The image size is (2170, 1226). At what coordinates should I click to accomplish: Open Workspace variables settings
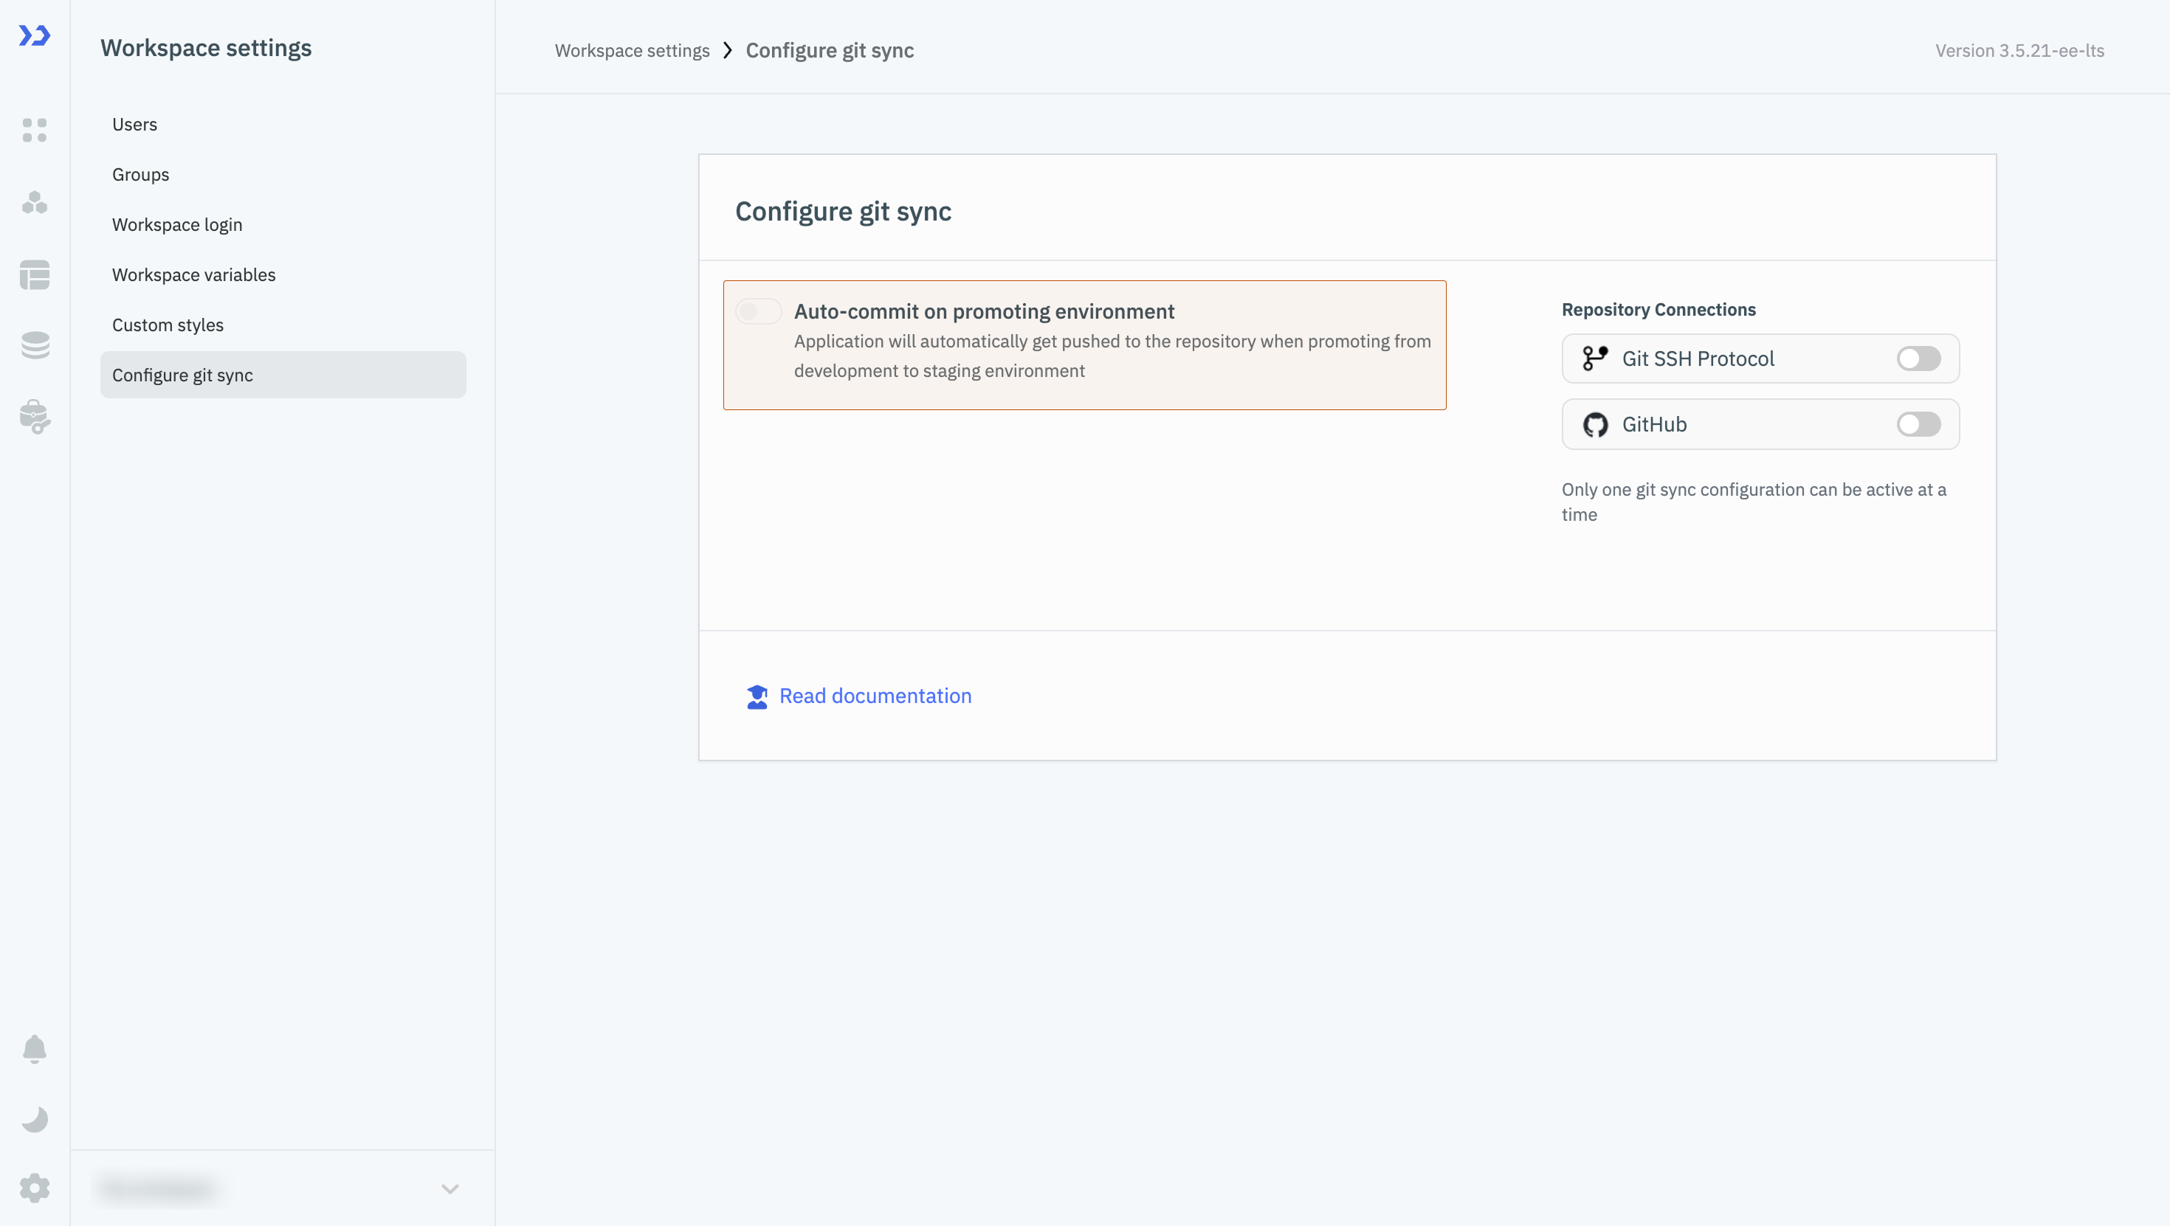193,274
